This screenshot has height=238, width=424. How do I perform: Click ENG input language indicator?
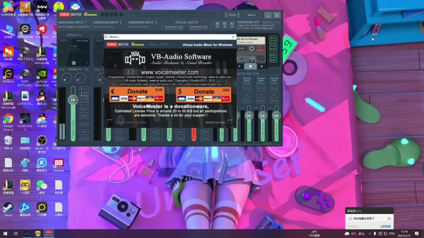pyautogui.click(x=392, y=233)
